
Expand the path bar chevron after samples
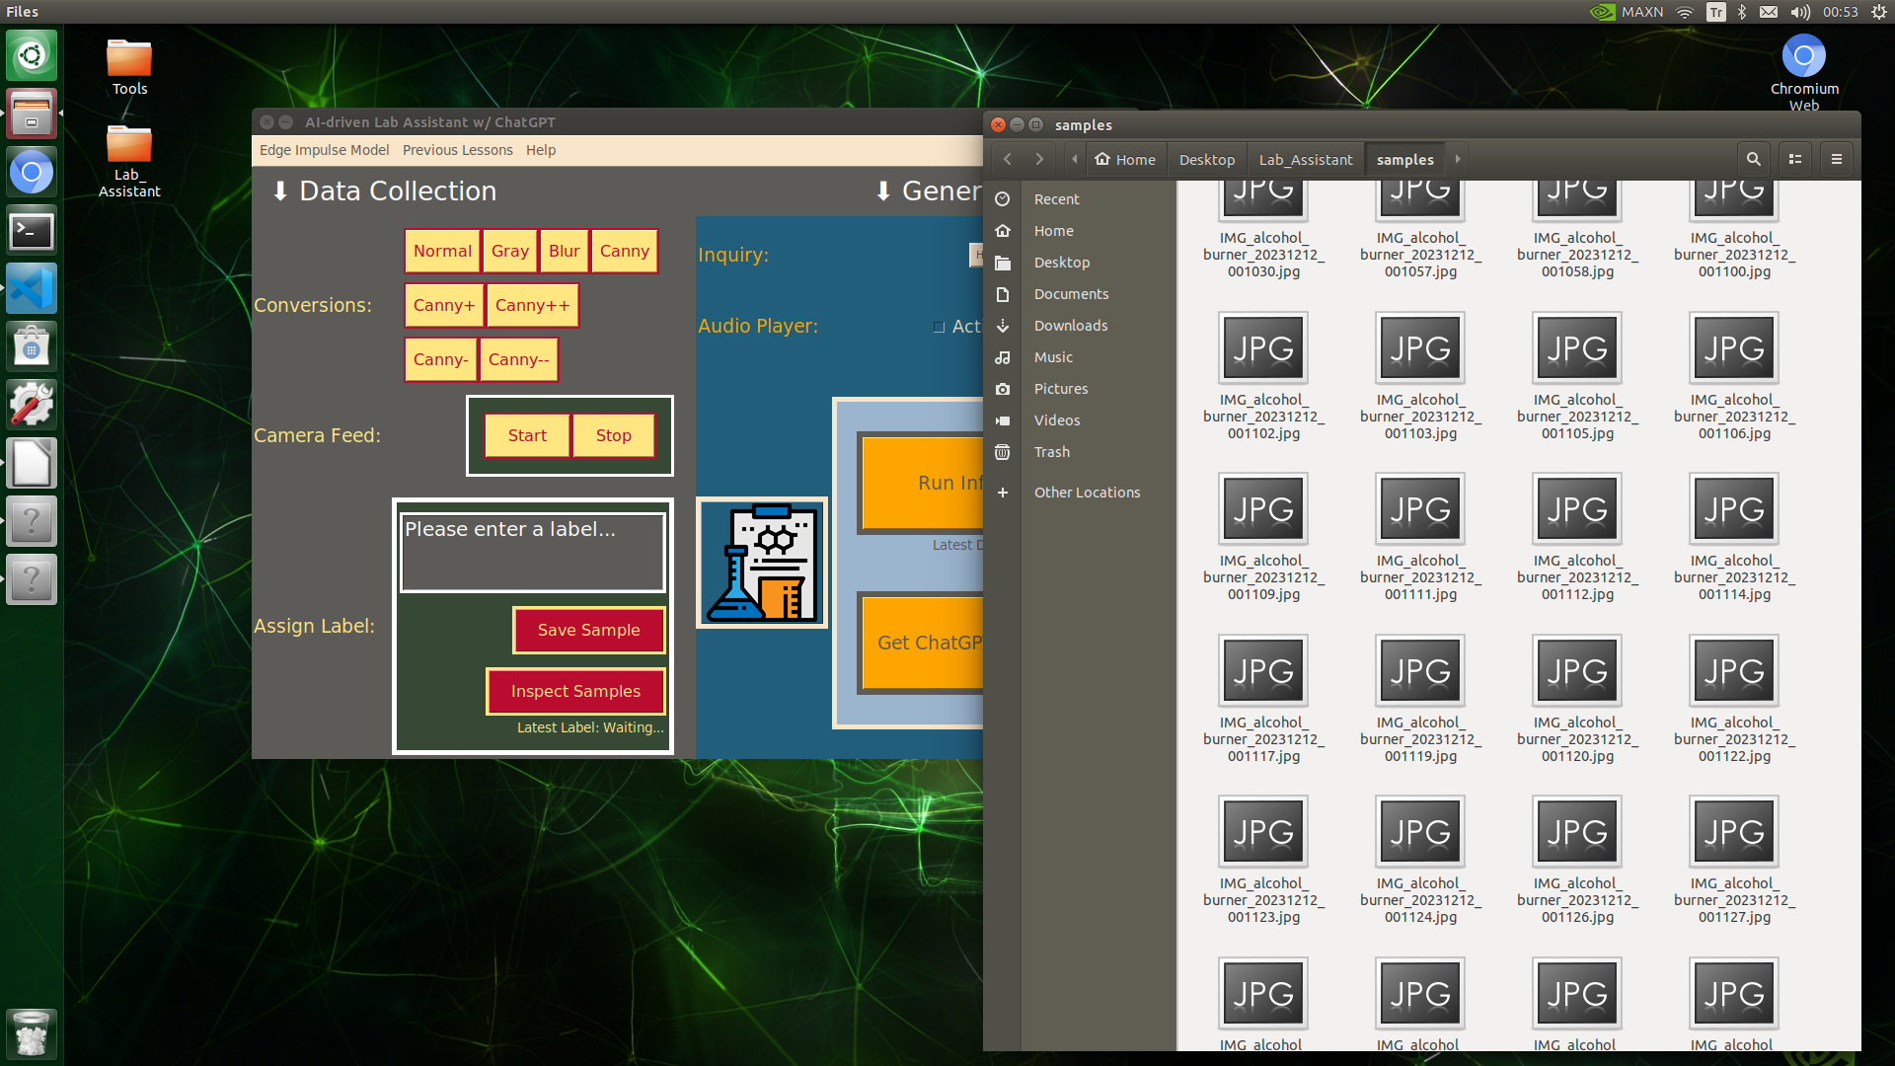[x=1458, y=159]
